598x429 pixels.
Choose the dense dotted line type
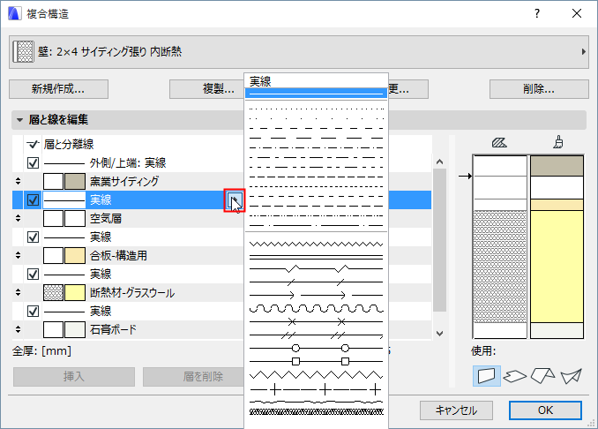[x=316, y=109]
